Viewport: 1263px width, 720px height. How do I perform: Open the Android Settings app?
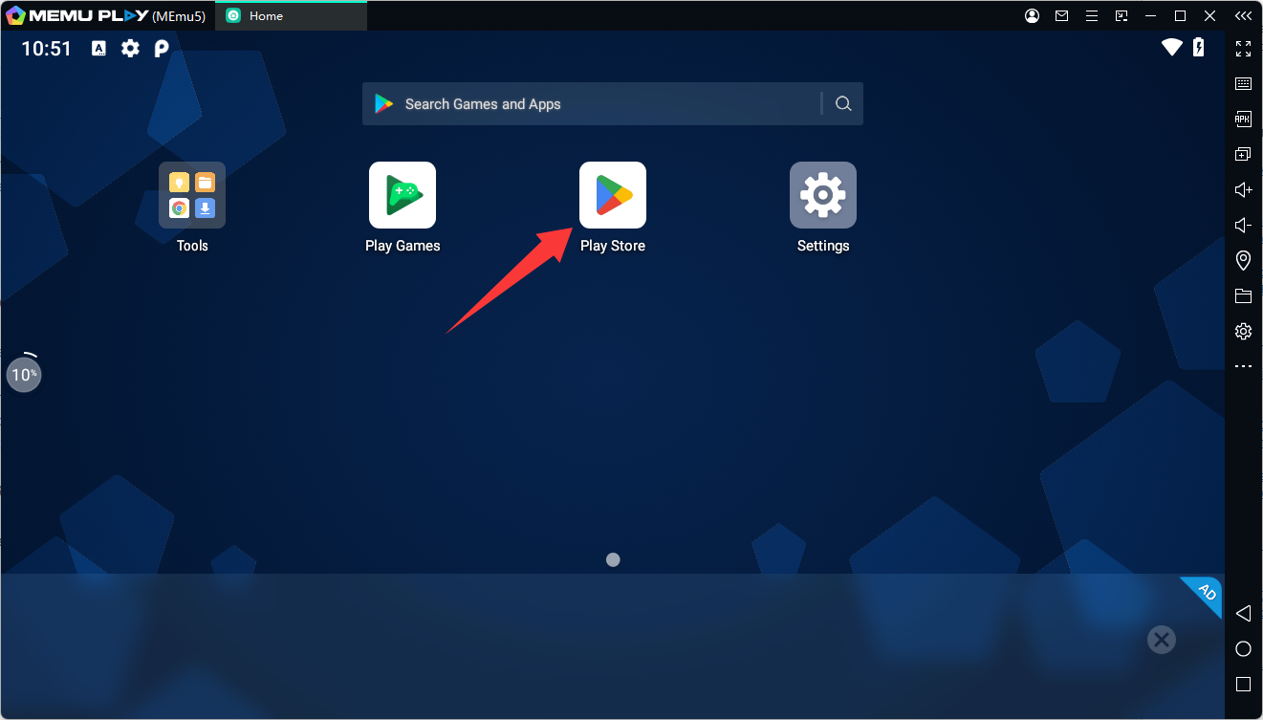click(823, 195)
